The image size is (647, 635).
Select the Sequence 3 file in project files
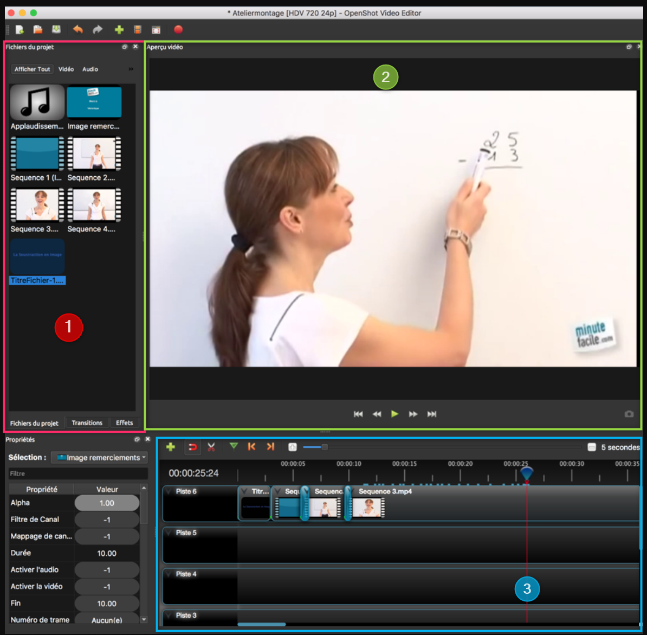click(x=37, y=210)
